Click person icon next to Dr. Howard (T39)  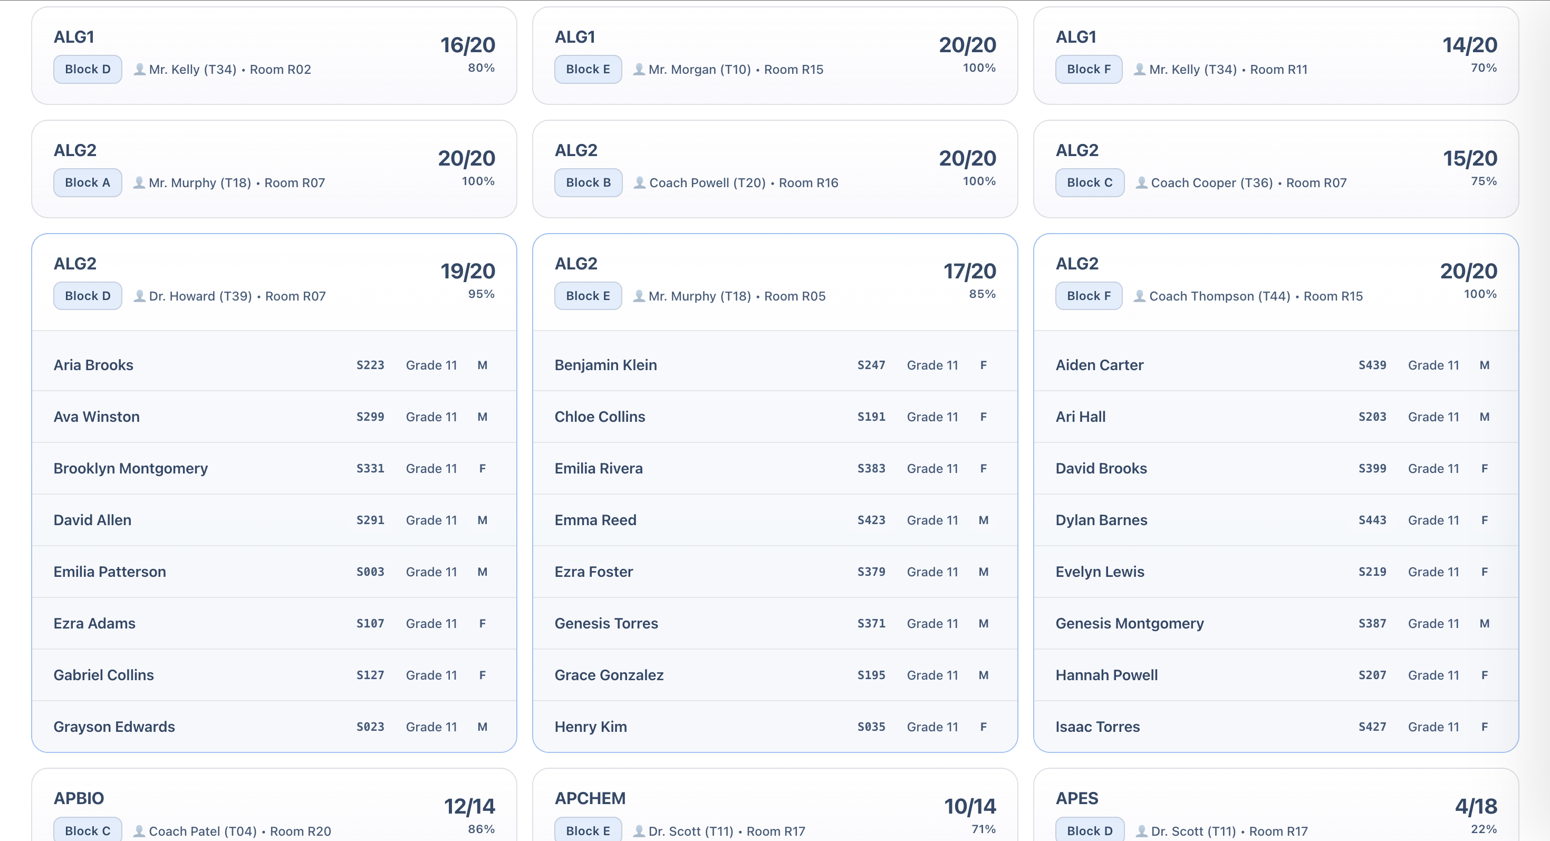point(139,296)
